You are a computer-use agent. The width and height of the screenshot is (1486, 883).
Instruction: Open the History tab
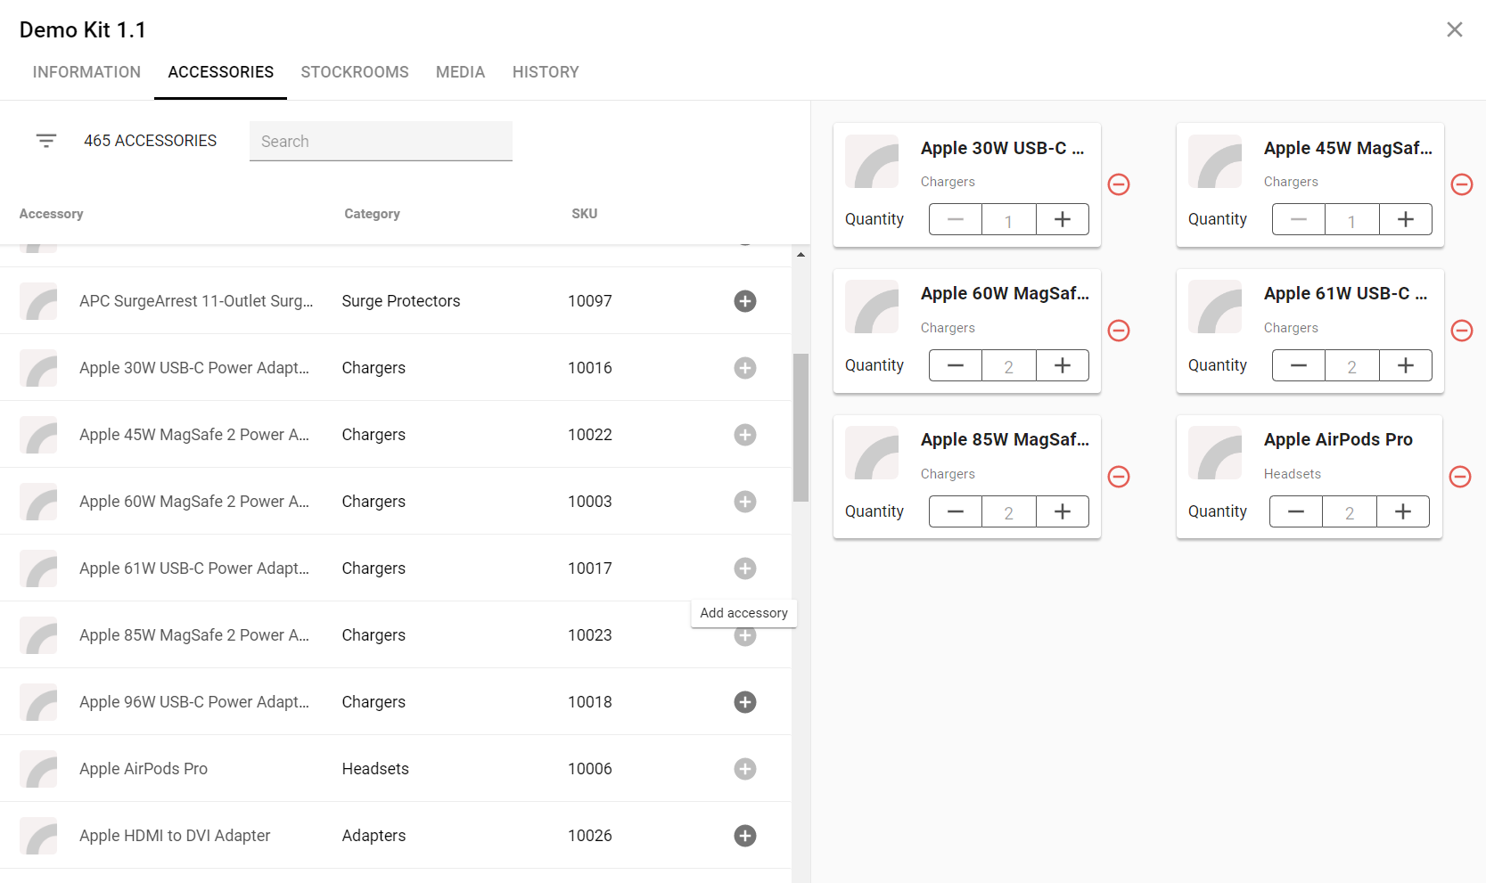tap(546, 72)
